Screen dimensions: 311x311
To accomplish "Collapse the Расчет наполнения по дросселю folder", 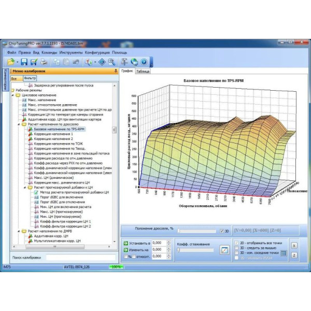I will point(18,124).
